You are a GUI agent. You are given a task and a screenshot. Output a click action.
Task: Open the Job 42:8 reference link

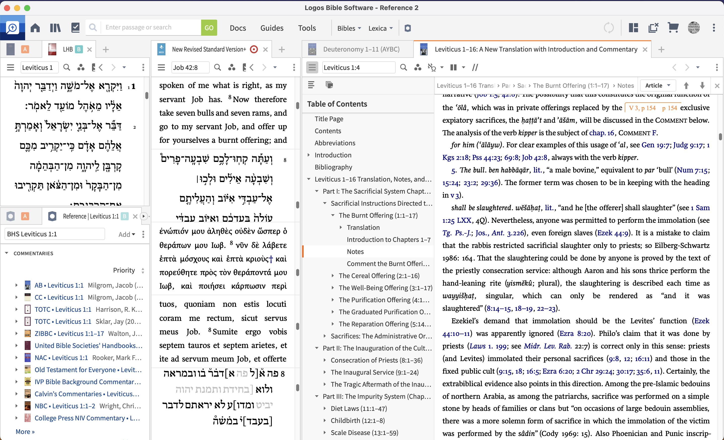(x=534, y=158)
